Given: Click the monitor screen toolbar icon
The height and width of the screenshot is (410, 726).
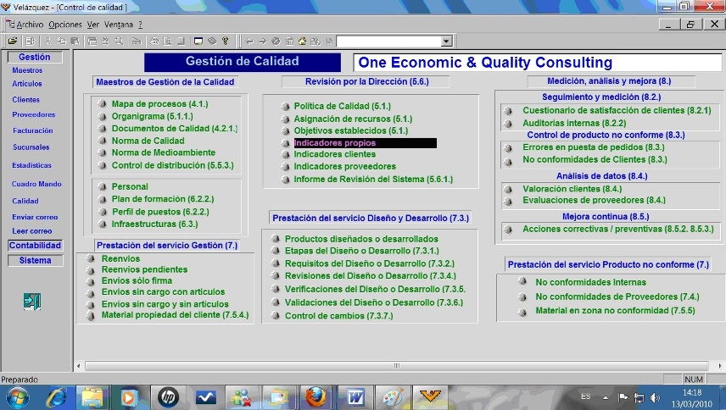Looking at the screenshot, I should pyautogui.click(x=198, y=42).
